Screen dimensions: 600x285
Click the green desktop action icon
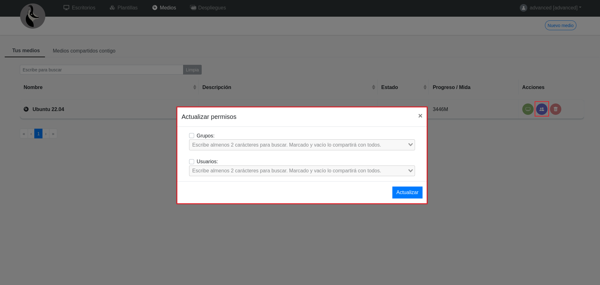point(528,109)
